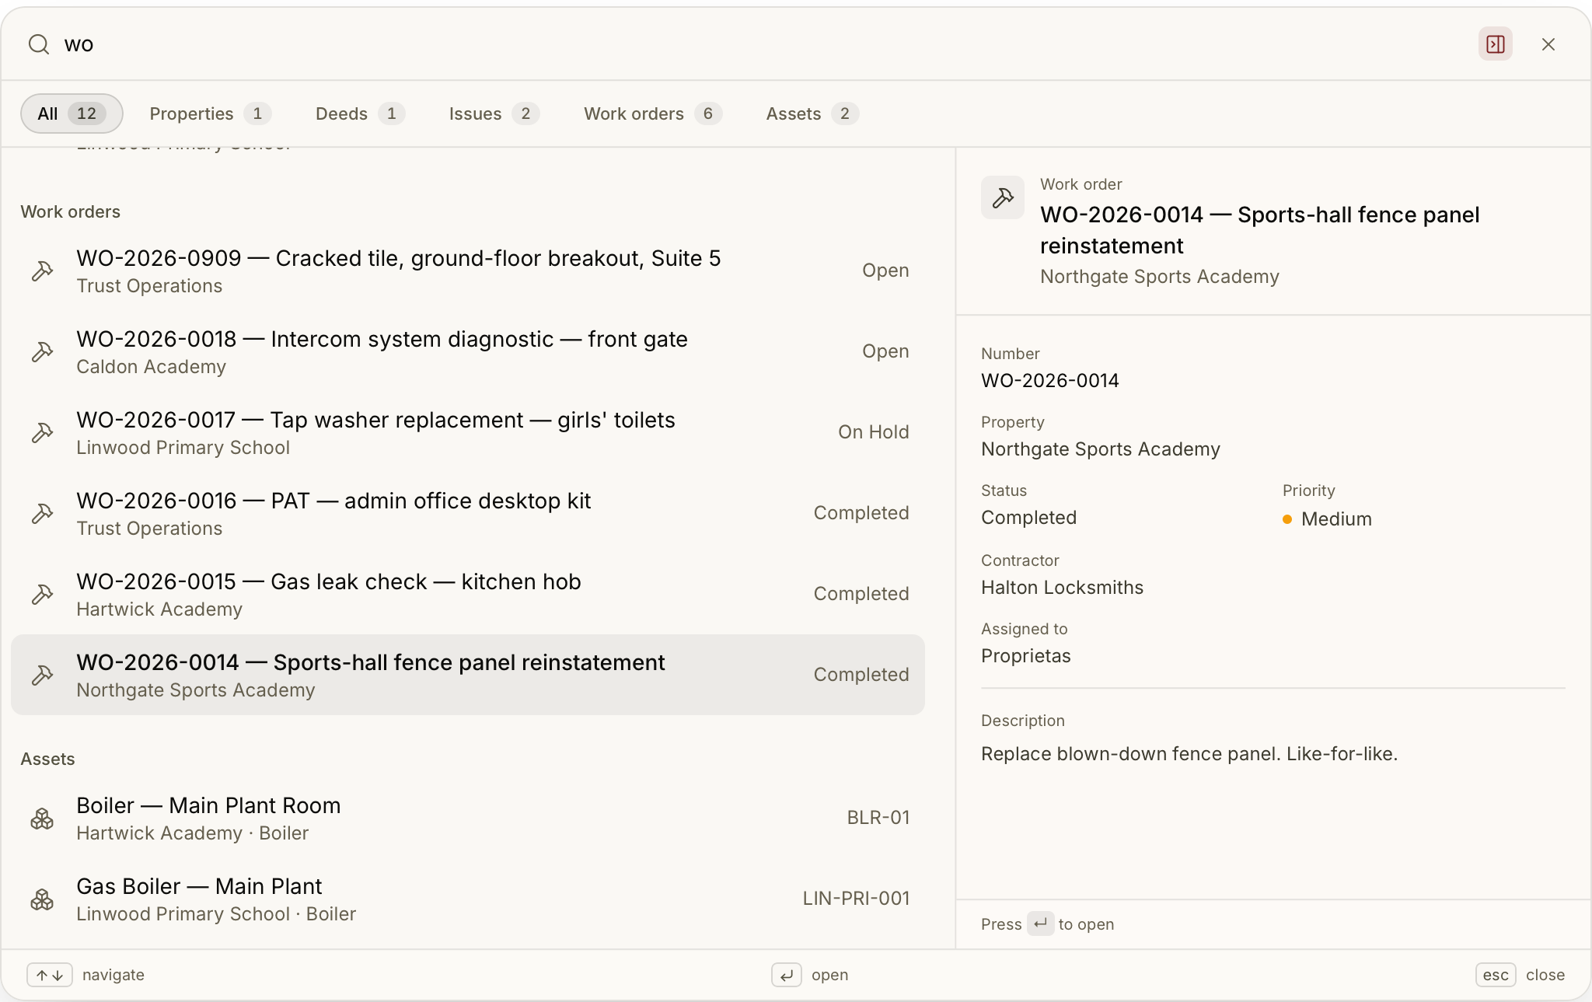The height and width of the screenshot is (1002, 1592).
Task: Click Northgate Sports Academy under preview title
Action: [1159, 277]
